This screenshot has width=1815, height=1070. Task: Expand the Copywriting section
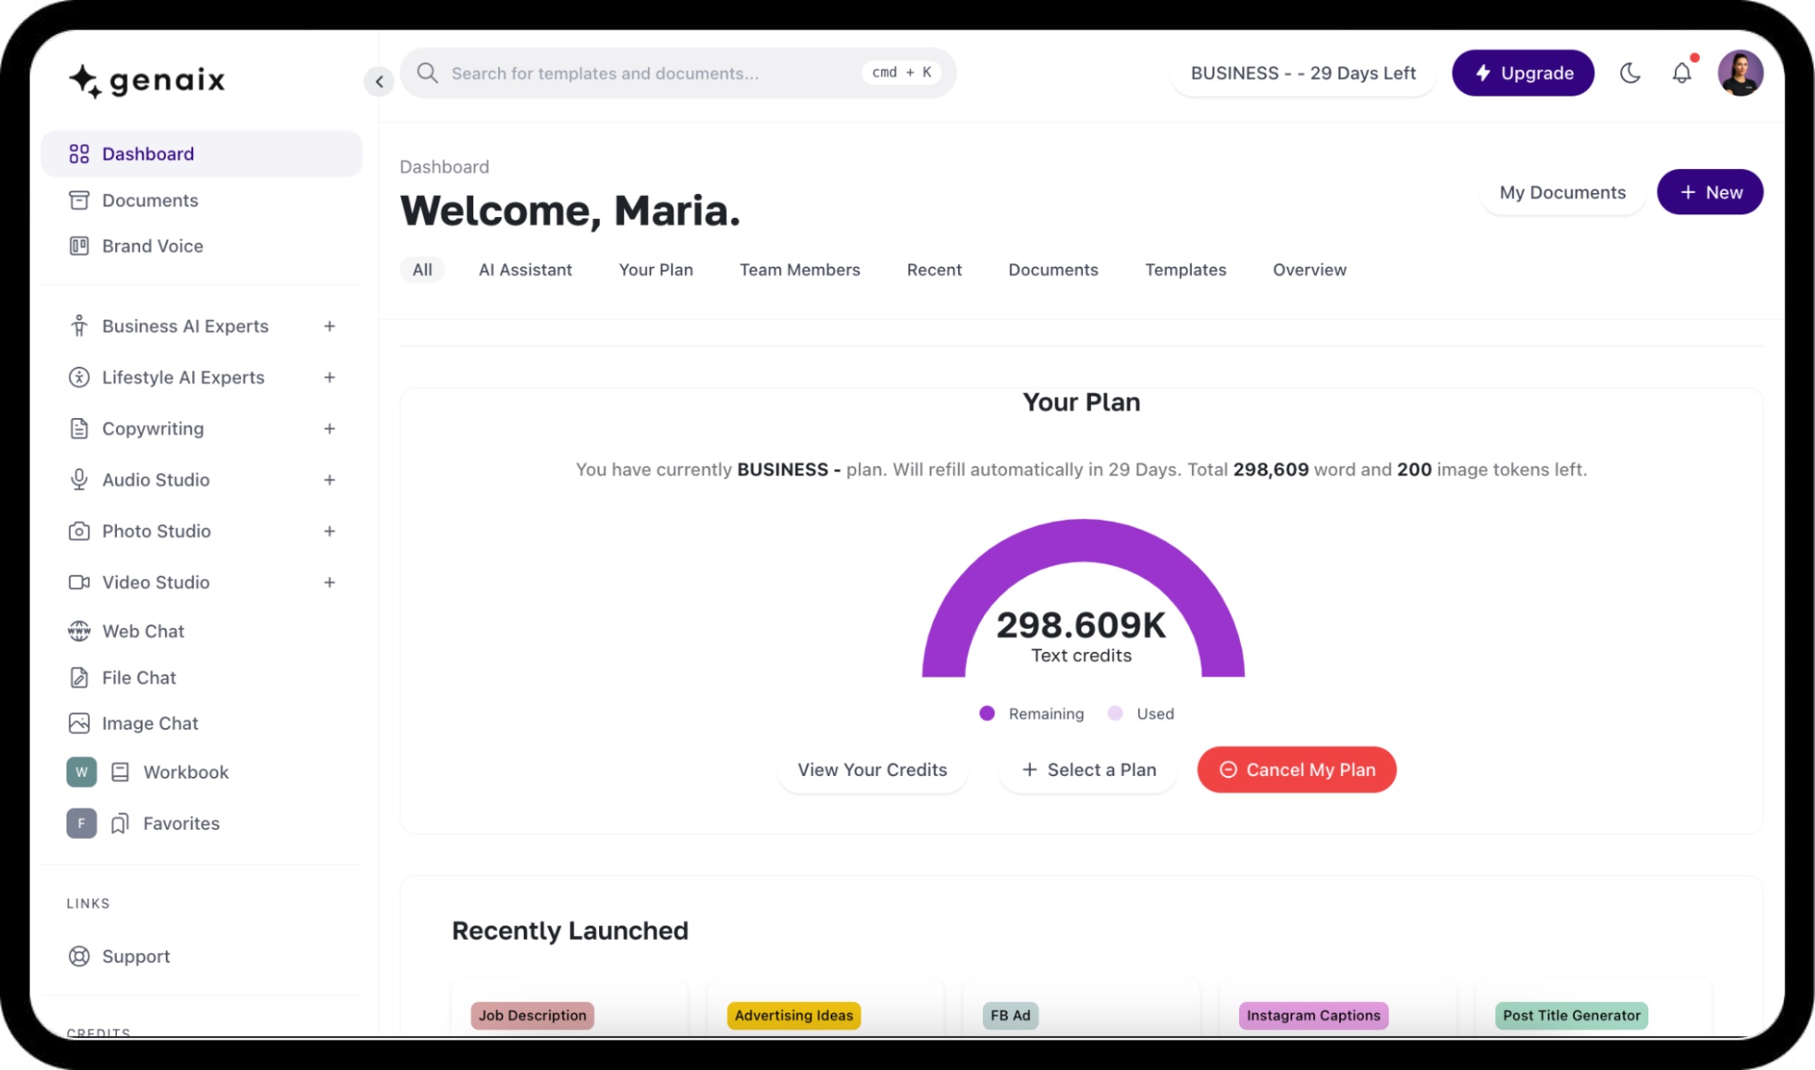(329, 428)
